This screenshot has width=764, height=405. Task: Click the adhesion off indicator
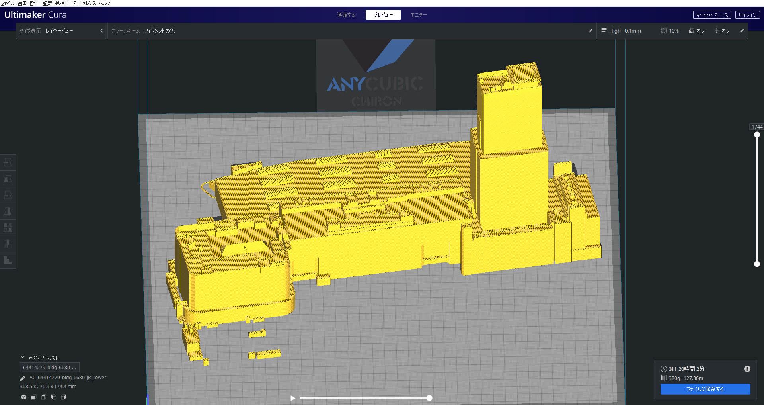tap(721, 31)
